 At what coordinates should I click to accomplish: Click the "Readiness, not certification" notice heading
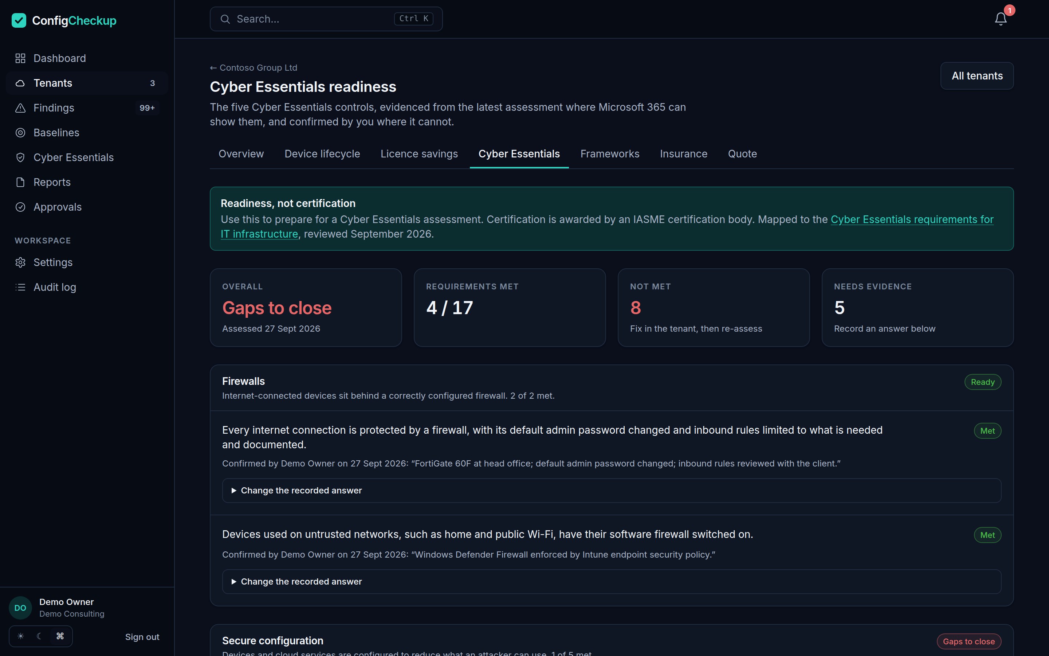288,203
